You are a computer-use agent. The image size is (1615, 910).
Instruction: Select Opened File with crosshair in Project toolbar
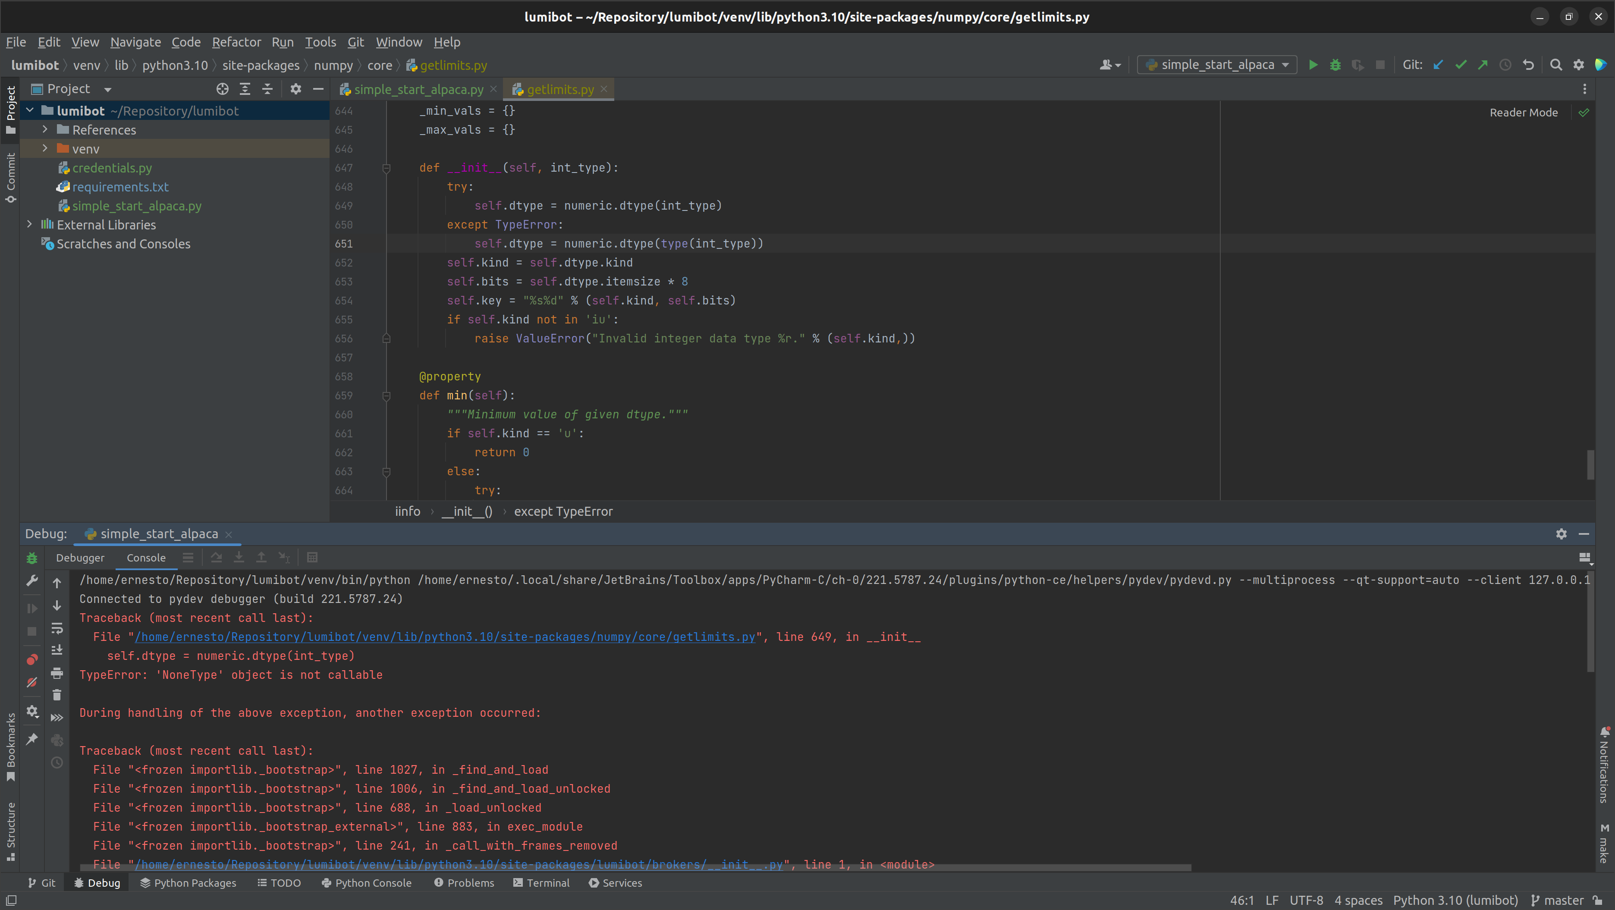pos(223,88)
